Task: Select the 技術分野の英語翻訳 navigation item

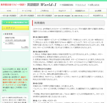Action: pos(44,16)
